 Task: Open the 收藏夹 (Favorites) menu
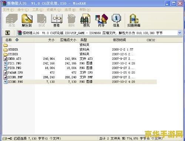point(54,10)
